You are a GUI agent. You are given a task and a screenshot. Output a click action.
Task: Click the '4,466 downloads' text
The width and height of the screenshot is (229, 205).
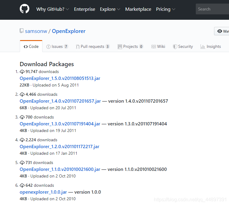point(42,95)
